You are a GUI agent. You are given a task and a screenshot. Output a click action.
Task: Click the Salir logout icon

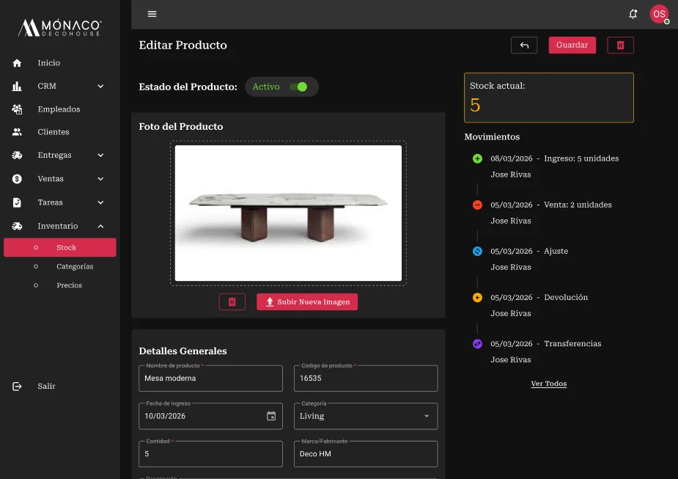pyautogui.click(x=17, y=386)
